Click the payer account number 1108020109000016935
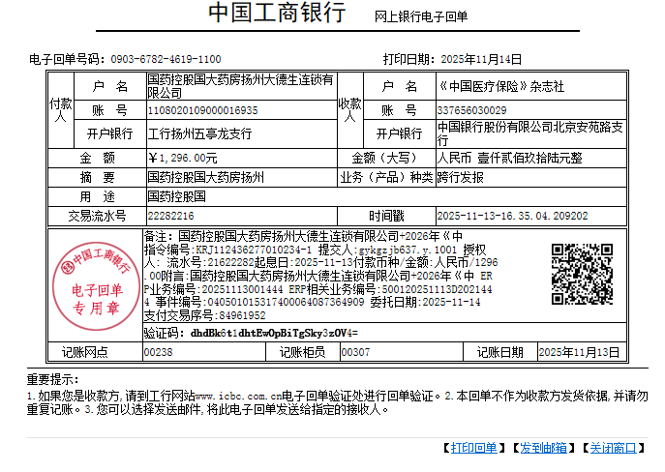 coord(202,110)
